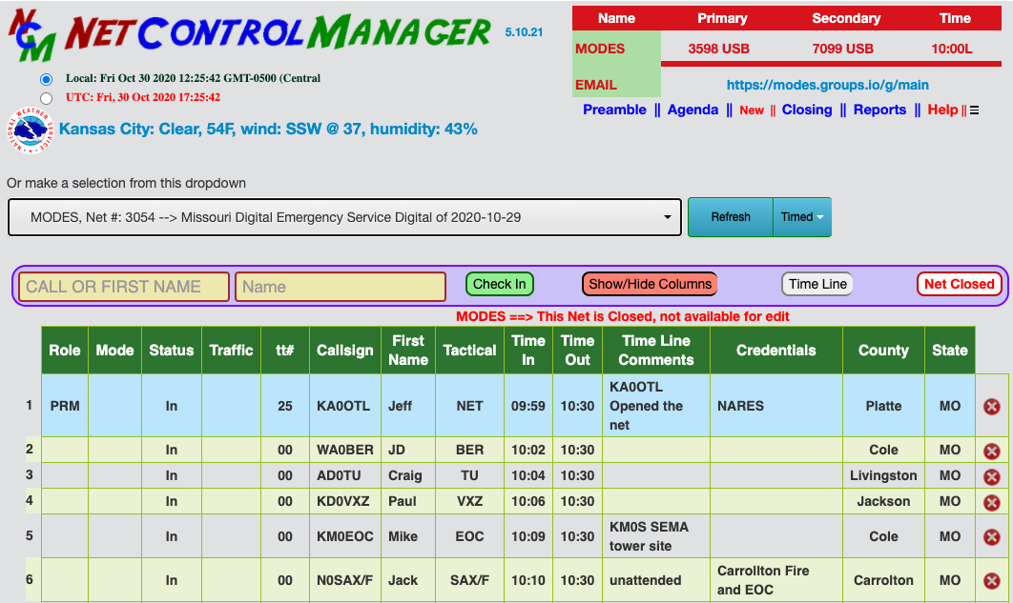Open the hamburger menu next to Help
The image size is (1013, 603).
974,111
